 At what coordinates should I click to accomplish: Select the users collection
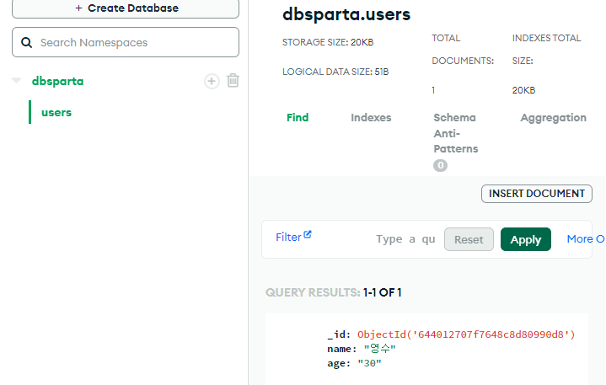pyautogui.click(x=56, y=112)
